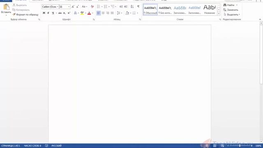Apply the Без инте... style

[x=165, y=9]
